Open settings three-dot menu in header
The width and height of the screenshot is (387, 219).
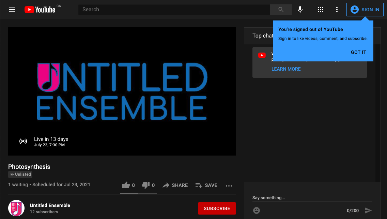(x=337, y=10)
